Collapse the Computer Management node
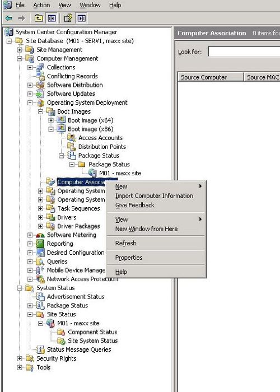280x392 pixels. point(20,58)
